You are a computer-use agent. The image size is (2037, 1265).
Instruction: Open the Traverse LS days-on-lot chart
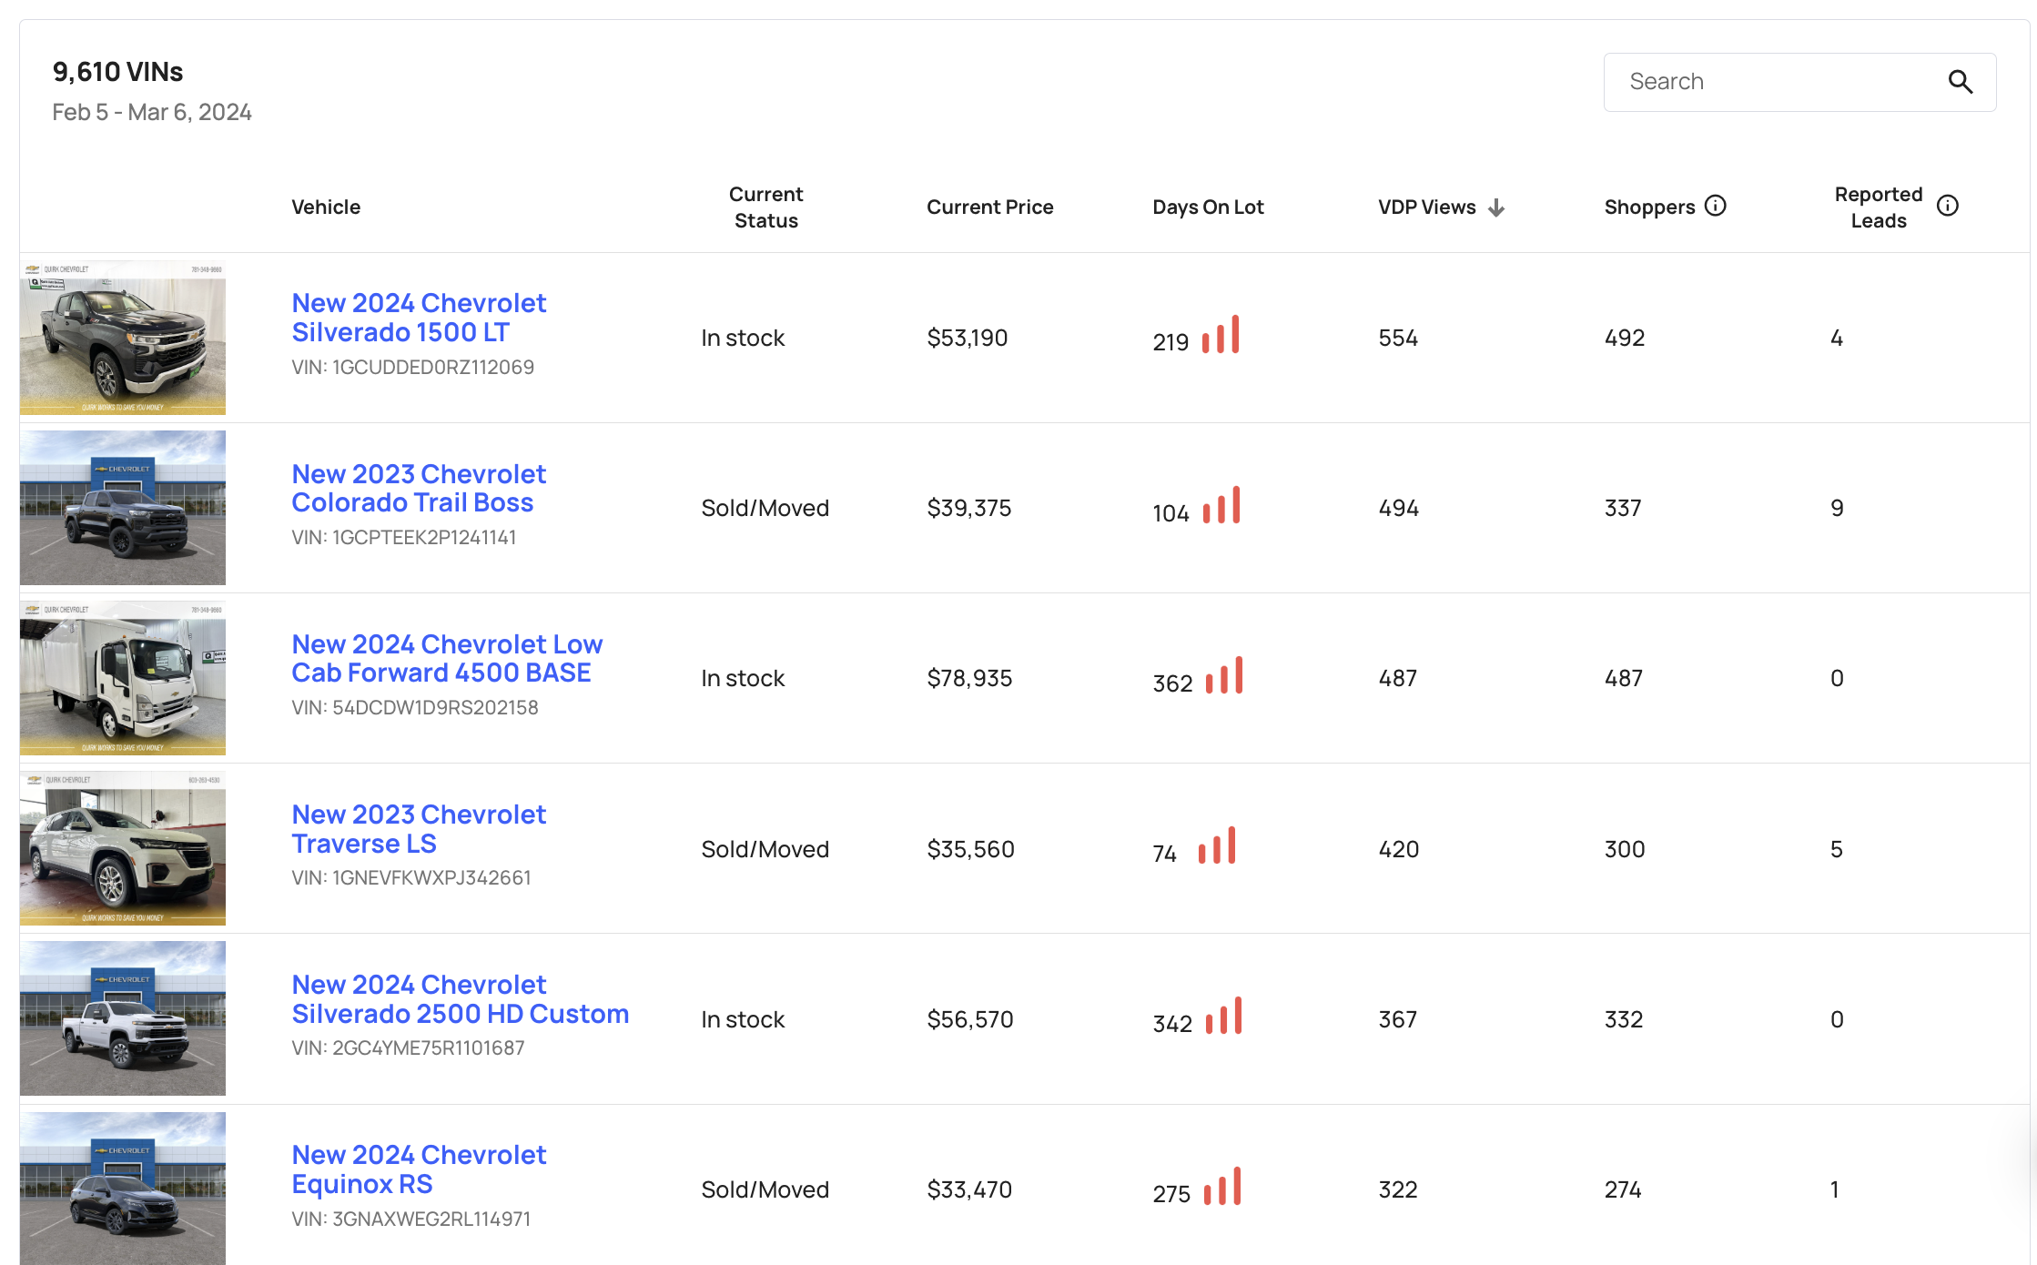pyautogui.click(x=1217, y=847)
